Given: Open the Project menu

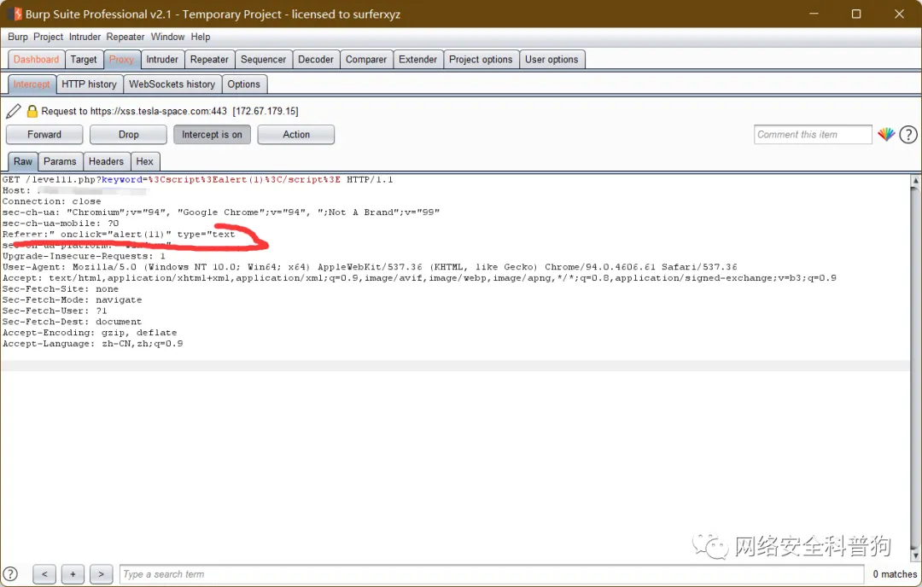Looking at the screenshot, I should [48, 37].
